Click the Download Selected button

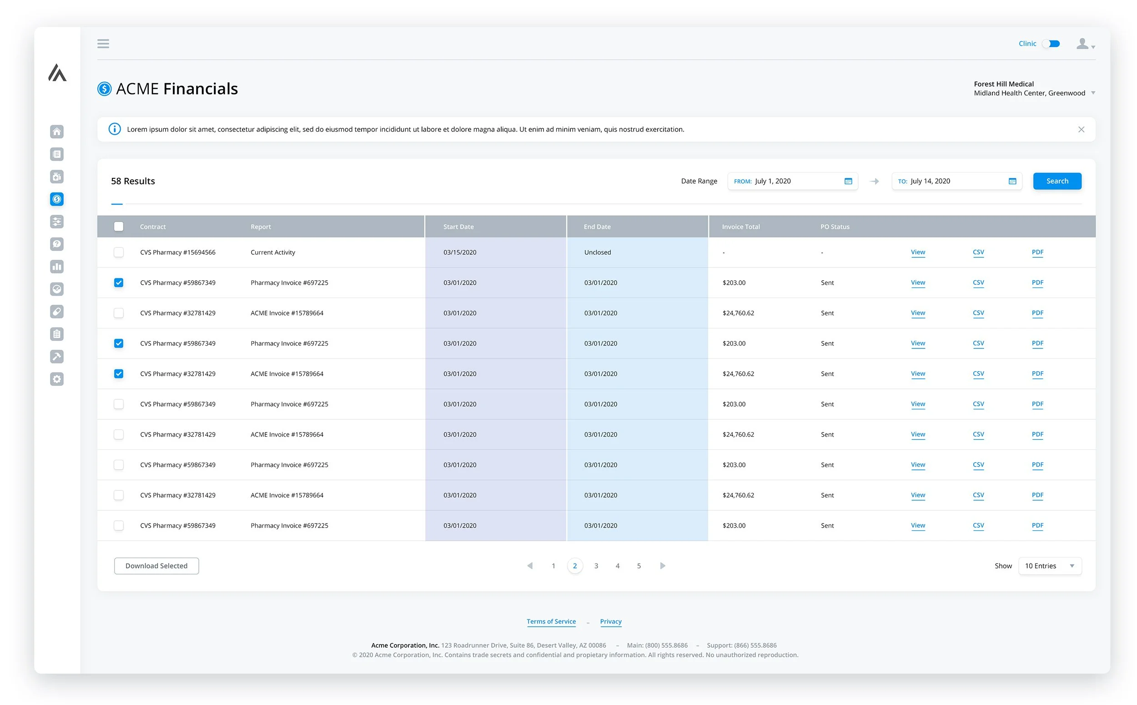[156, 565]
